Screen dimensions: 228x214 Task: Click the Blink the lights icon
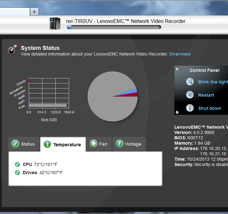pos(190,82)
